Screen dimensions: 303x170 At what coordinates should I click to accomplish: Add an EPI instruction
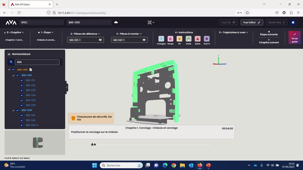pyautogui.click(x=179, y=39)
